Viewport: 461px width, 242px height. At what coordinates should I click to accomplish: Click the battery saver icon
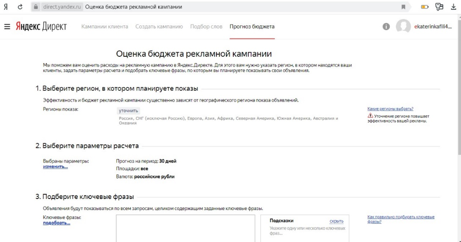pos(425,7)
